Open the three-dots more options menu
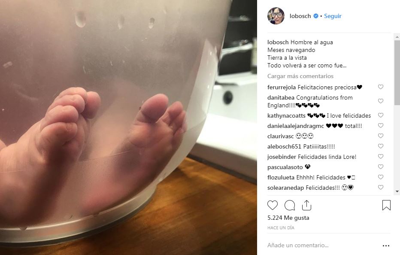400x255 pixels. pos(386,246)
